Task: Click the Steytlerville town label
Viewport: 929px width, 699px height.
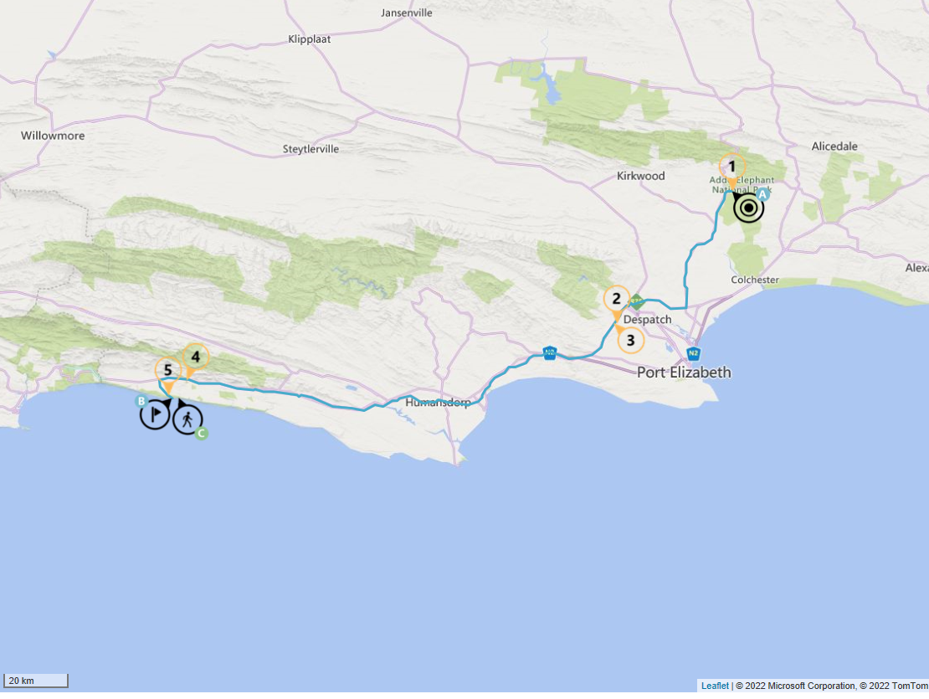Action: (x=311, y=150)
